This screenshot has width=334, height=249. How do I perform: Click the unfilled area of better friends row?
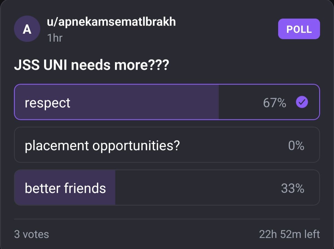point(197,188)
